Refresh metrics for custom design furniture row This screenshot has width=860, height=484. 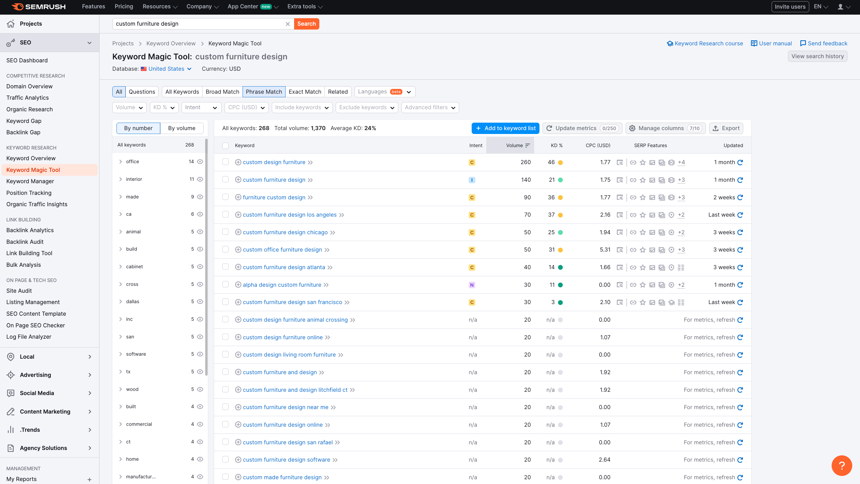coord(740,162)
